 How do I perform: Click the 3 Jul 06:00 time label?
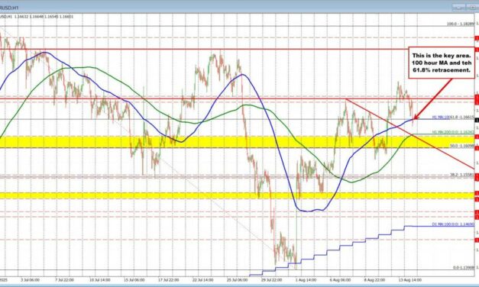click(30, 279)
